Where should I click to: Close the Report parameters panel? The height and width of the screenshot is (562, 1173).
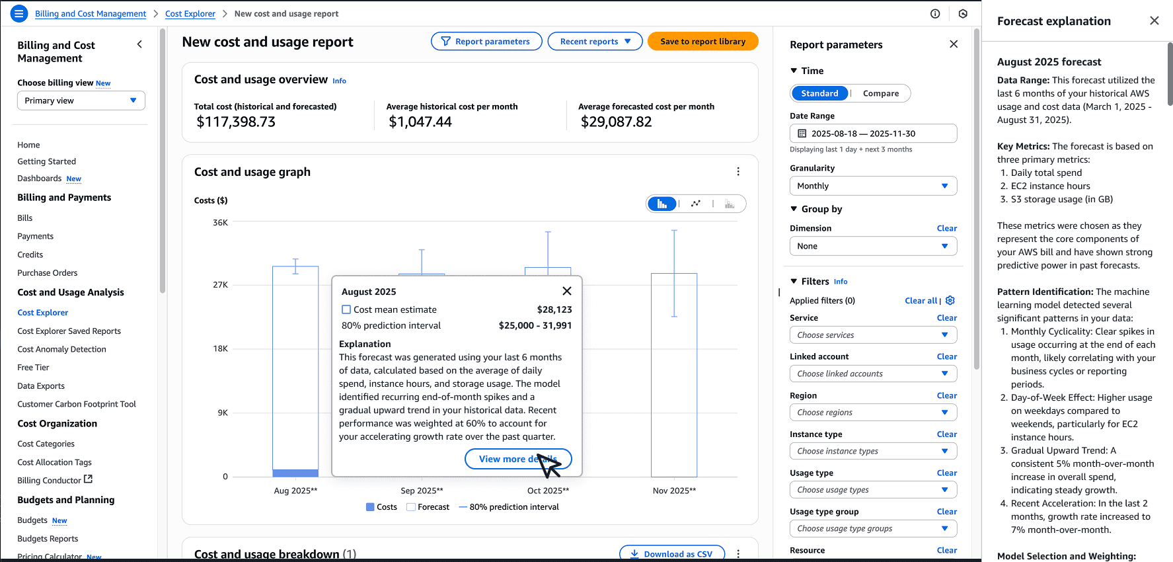click(954, 44)
